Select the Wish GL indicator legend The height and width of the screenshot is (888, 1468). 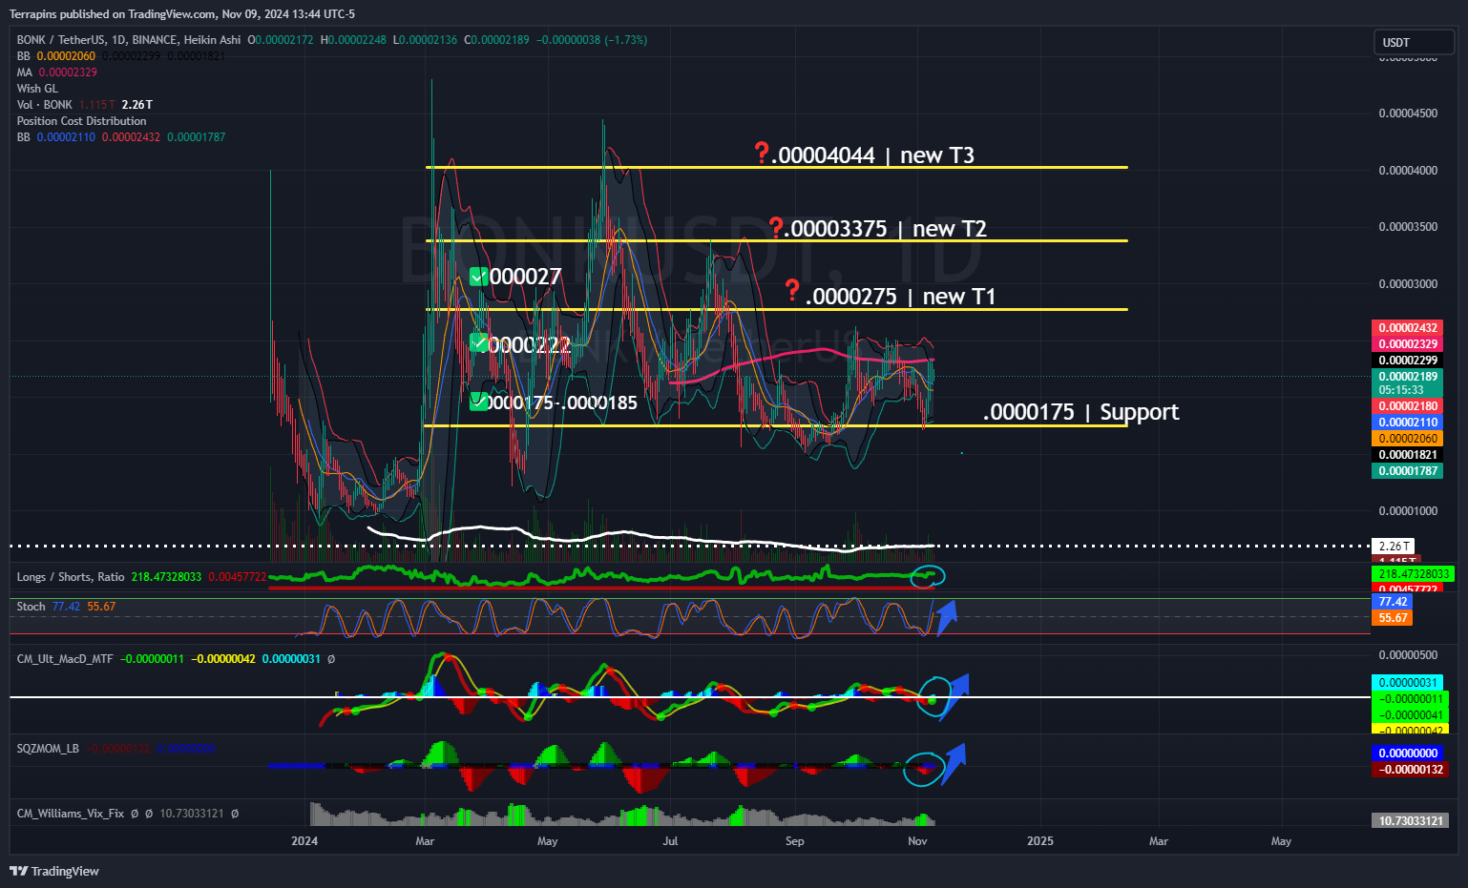click(x=37, y=89)
